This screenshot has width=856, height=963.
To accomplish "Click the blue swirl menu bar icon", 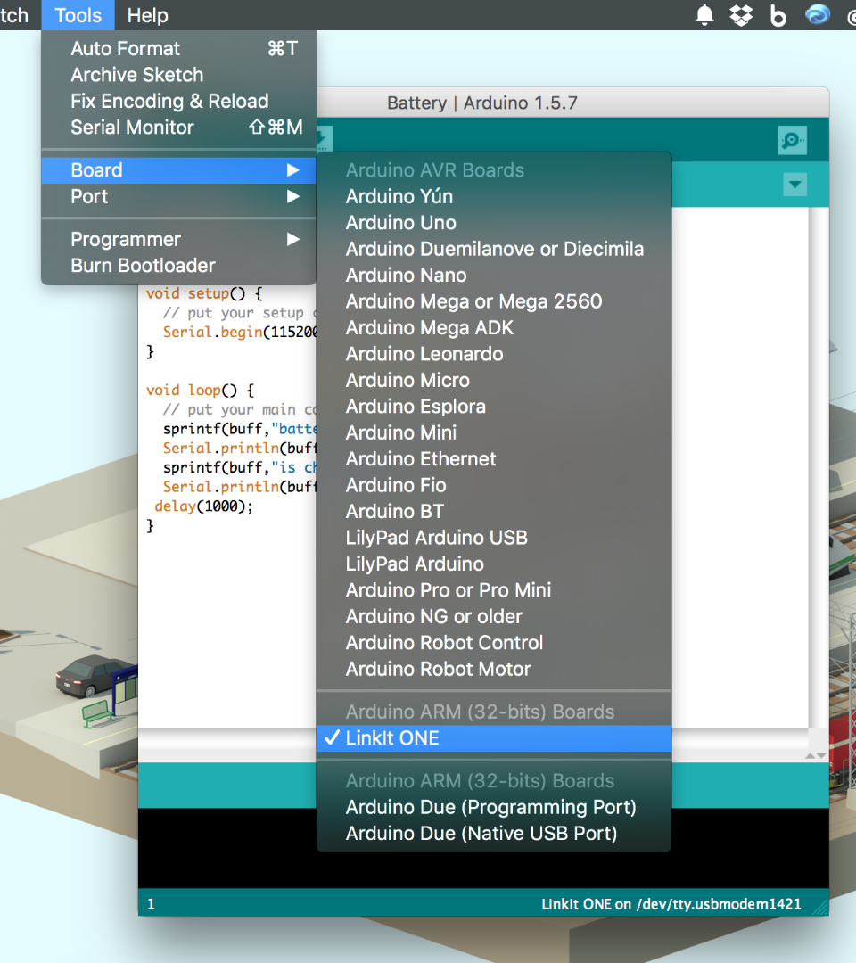I will click(x=818, y=15).
